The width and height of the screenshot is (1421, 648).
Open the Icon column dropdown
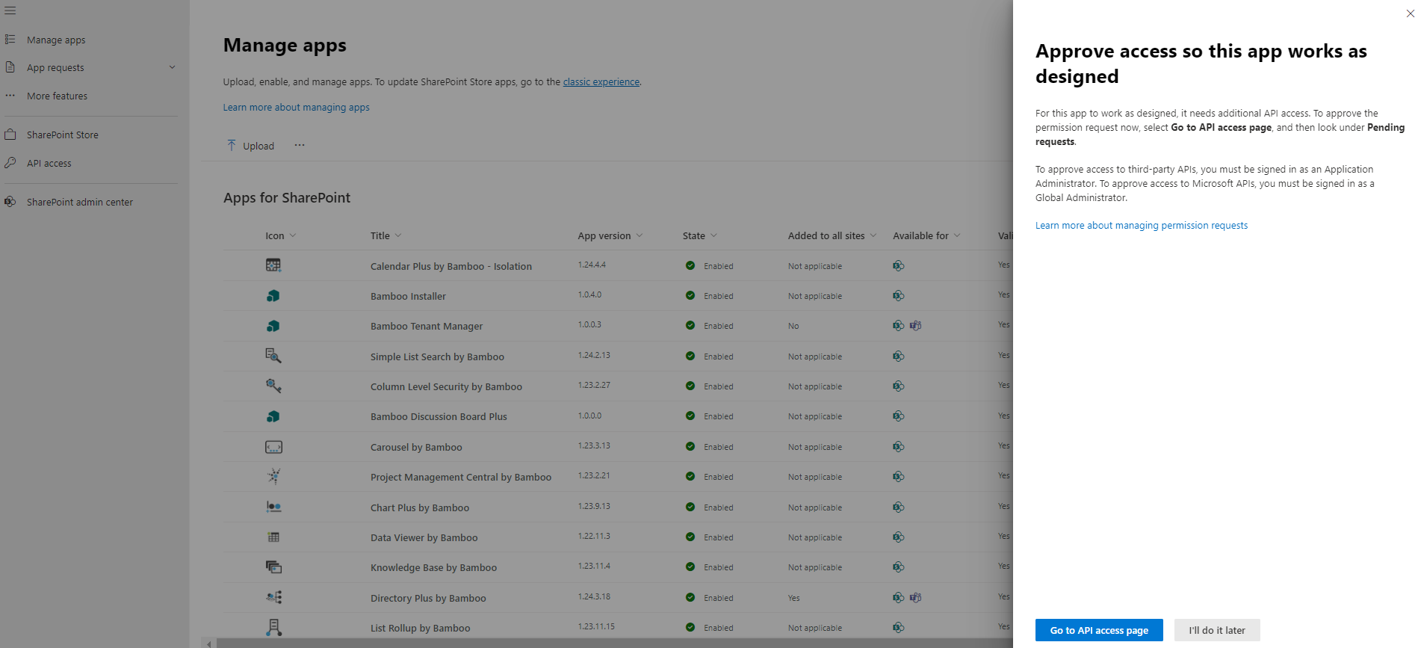click(293, 235)
